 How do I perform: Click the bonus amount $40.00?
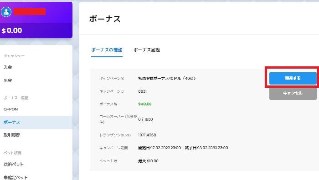point(145,104)
